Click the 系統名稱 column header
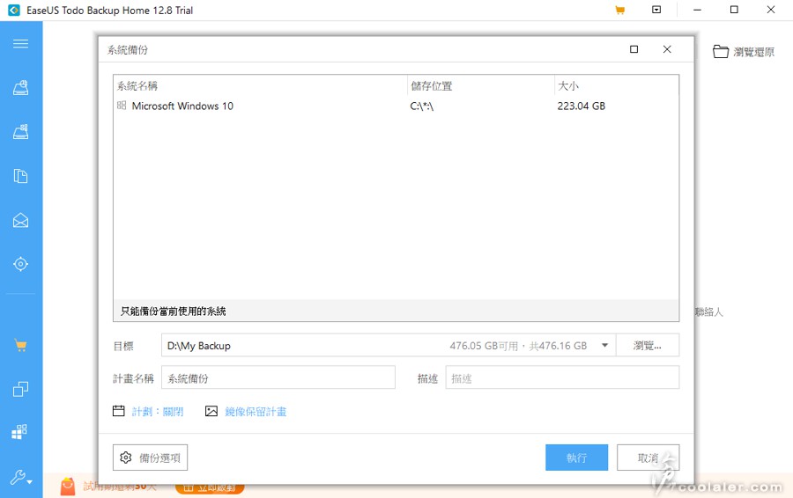This screenshot has width=793, height=498. [261, 86]
